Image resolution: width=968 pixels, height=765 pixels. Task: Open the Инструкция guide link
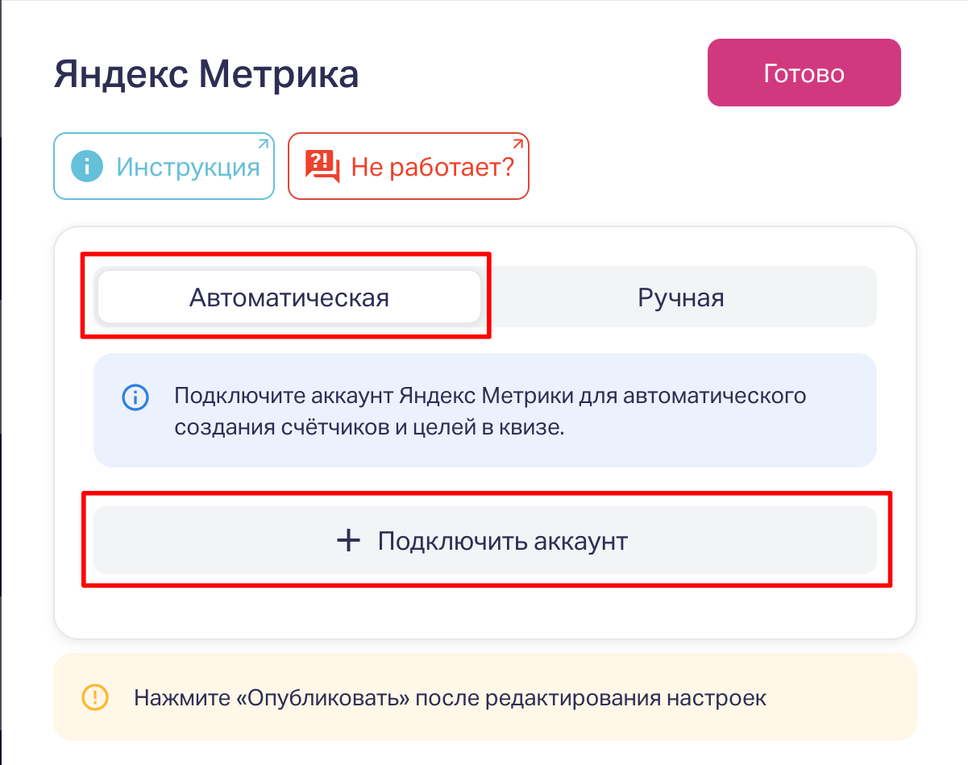click(x=188, y=167)
